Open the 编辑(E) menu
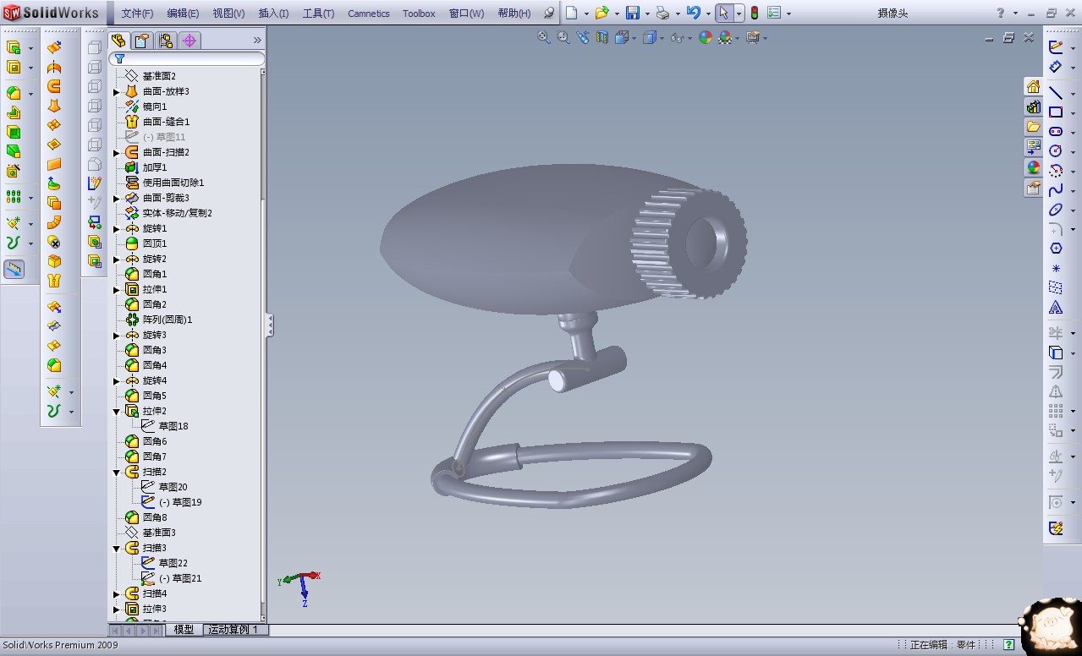Viewport: 1082px width, 656px height. click(x=183, y=14)
